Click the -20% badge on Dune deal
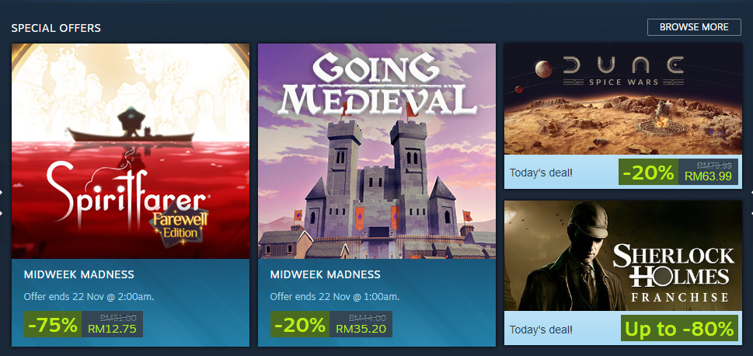The height and width of the screenshot is (356, 753). click(648, 173)
